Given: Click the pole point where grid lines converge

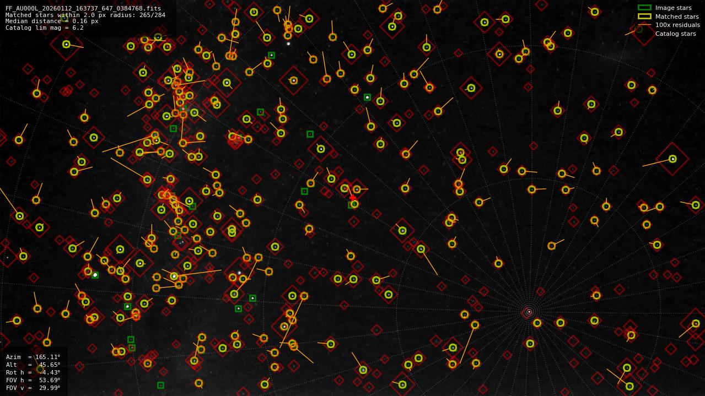Looking at the screenshot, I should point(529,312).
